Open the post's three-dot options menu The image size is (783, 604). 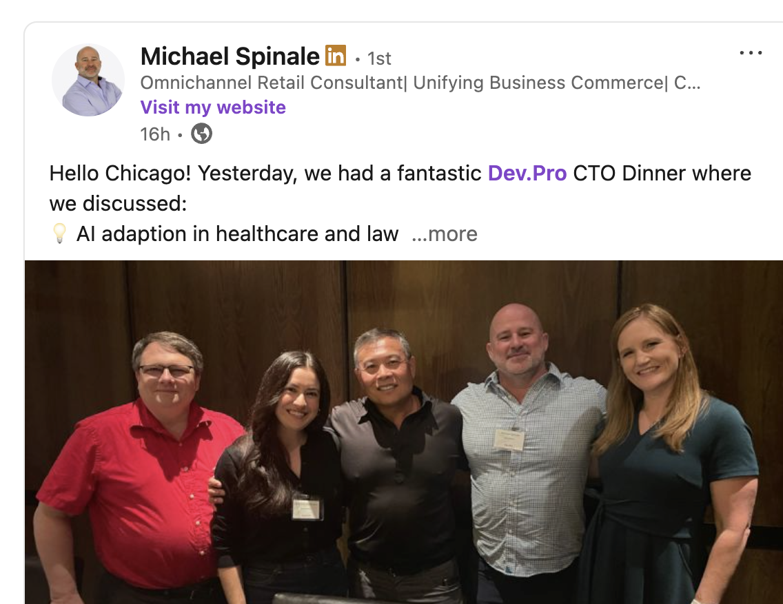point(751,52)
